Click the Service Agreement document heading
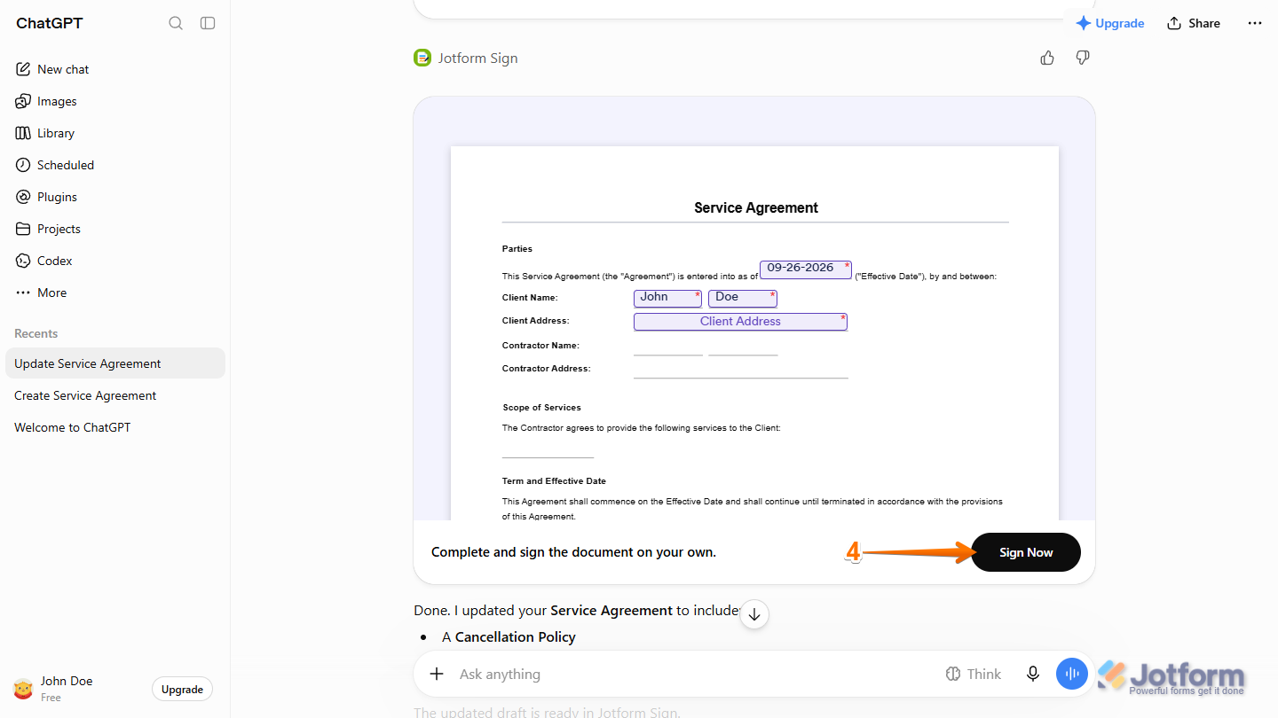1278x718 pixels. pyautogui.click(x=756, y=207)
